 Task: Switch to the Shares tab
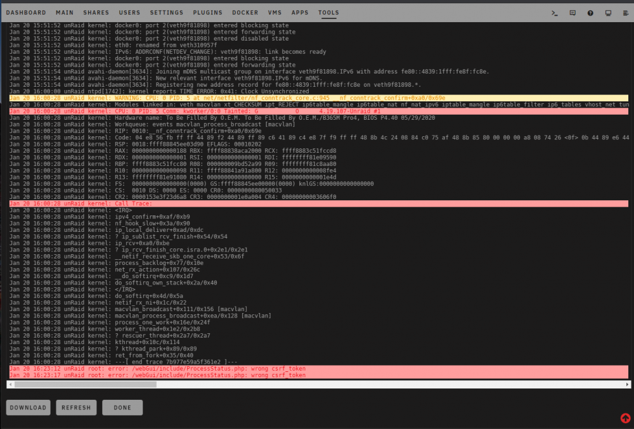(x=96, y=13)
